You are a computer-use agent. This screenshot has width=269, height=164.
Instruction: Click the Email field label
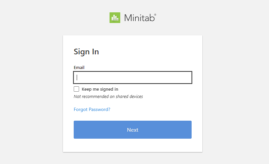(x=79, y=67)
